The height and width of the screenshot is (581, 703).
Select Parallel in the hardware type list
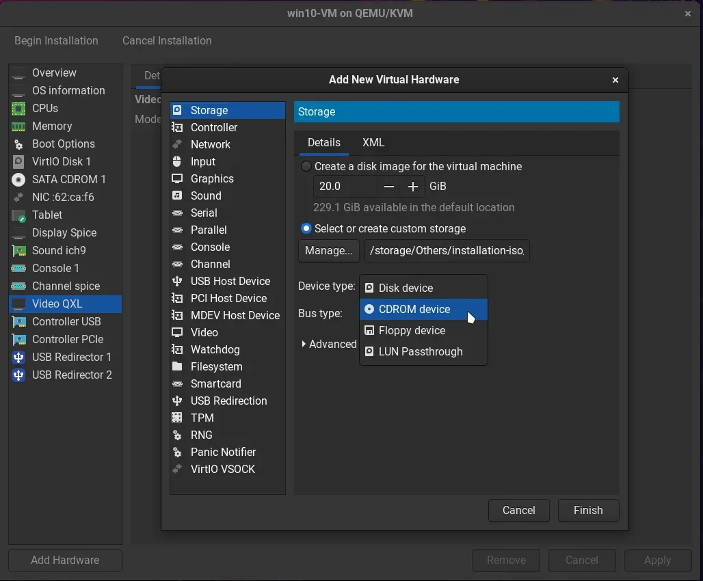tap(228, 230)
